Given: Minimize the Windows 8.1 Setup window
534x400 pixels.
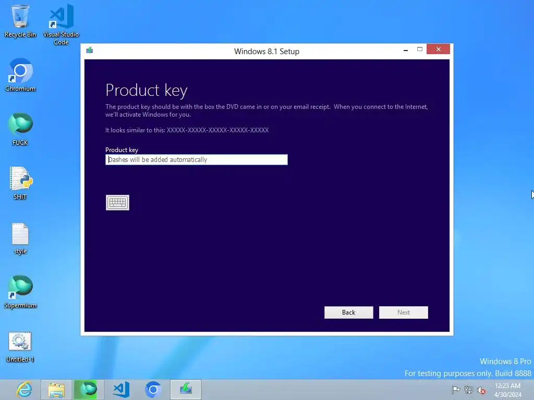Looking at the screenshot, I should (x=406, y=50).
